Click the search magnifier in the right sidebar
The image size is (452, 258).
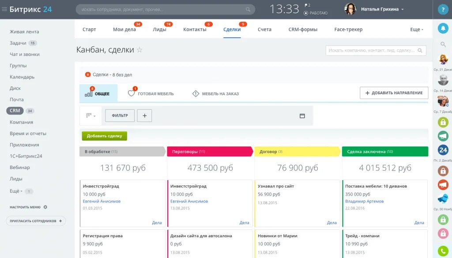pyautogui.click(x=443, y=44)
